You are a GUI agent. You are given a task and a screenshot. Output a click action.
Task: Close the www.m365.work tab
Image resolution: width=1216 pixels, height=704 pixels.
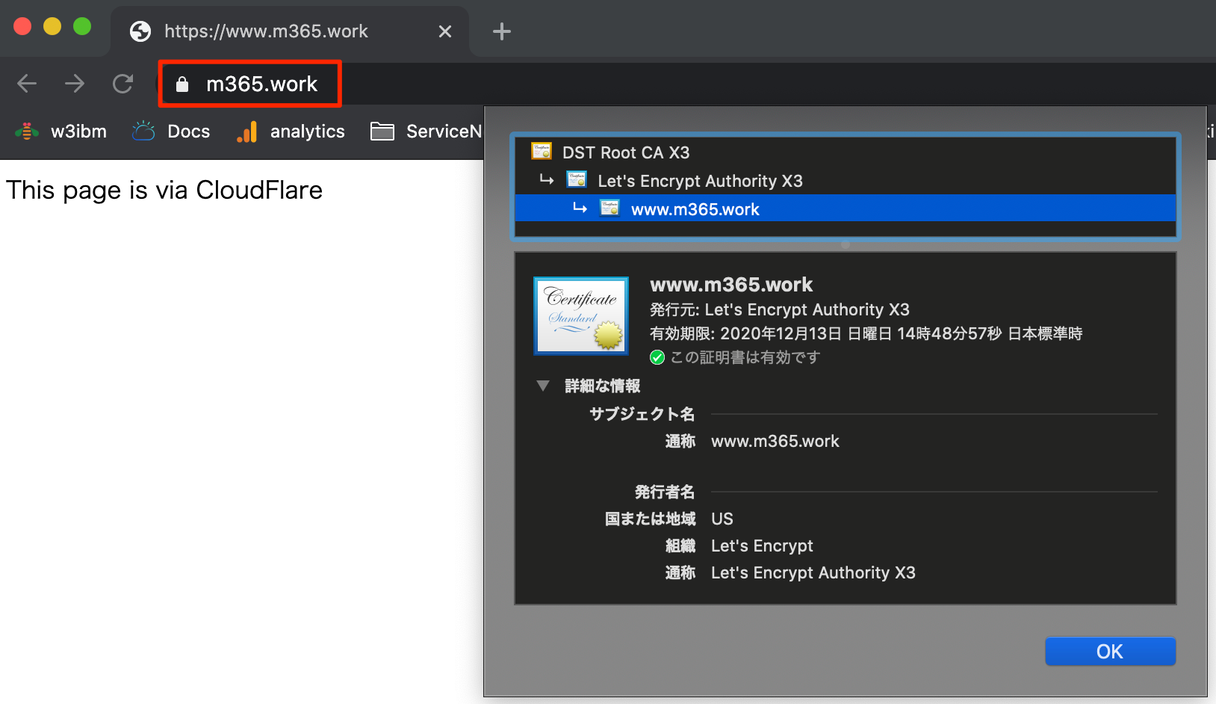tap(445, 31)
